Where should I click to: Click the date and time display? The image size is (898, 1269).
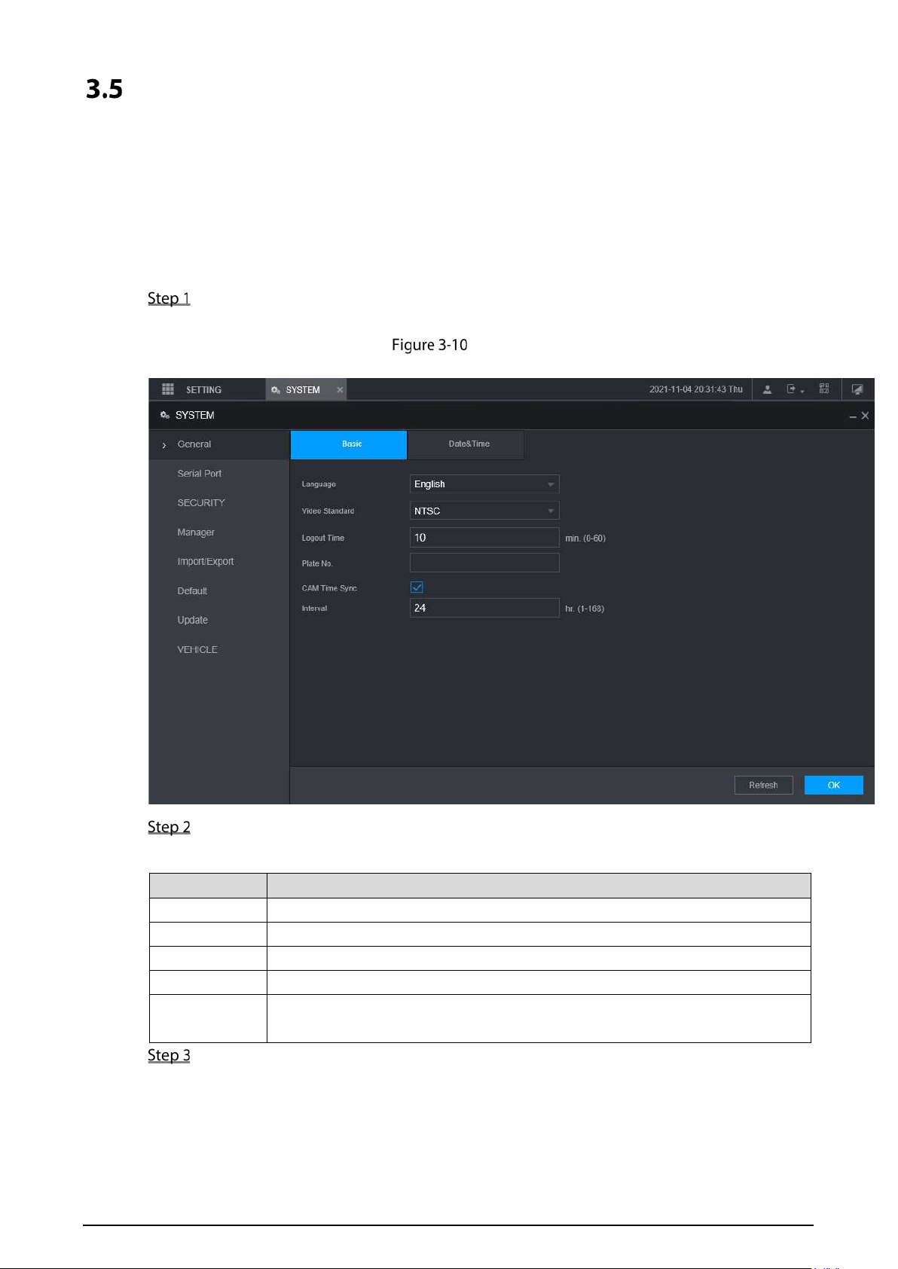[x=696, y=389]
